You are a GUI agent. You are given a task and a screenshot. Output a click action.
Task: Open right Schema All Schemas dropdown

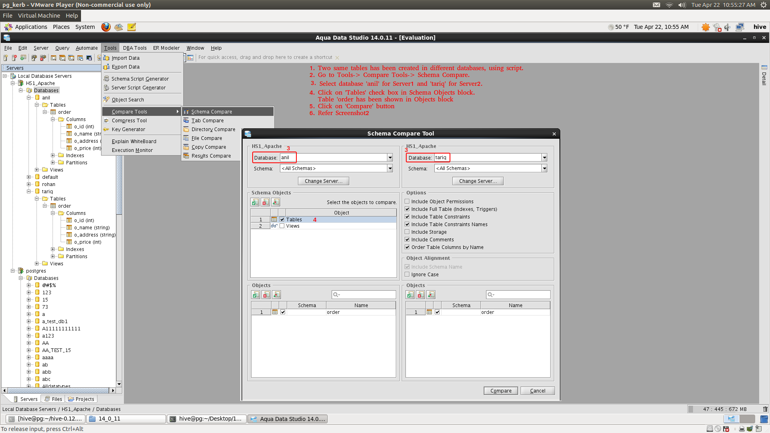tap(544, 168)
